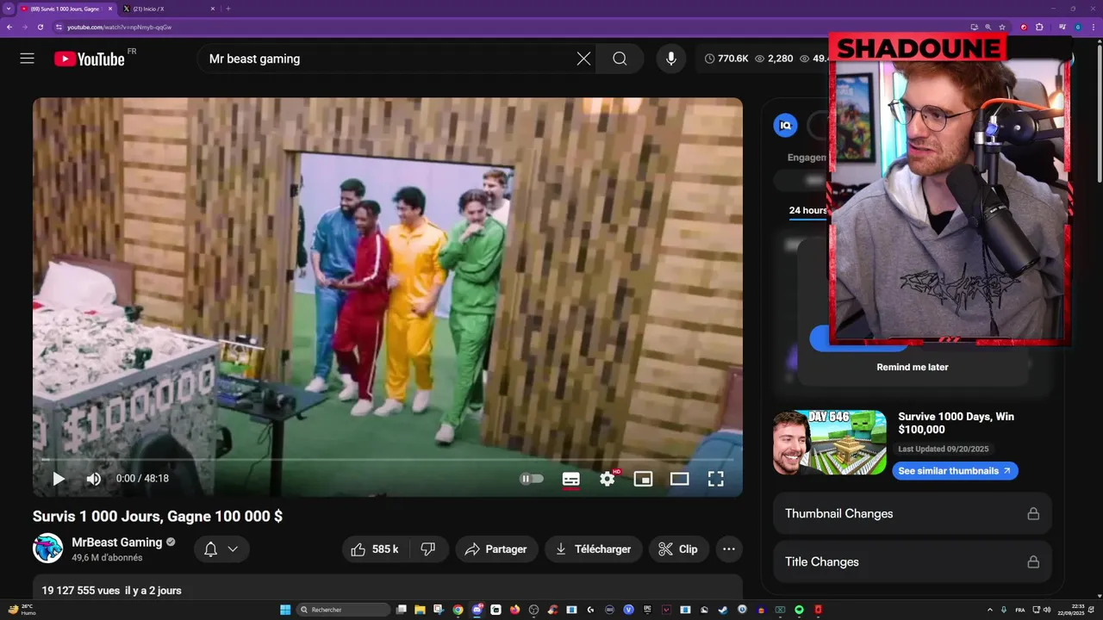Open the taskbar weather widget

[22, 610]
